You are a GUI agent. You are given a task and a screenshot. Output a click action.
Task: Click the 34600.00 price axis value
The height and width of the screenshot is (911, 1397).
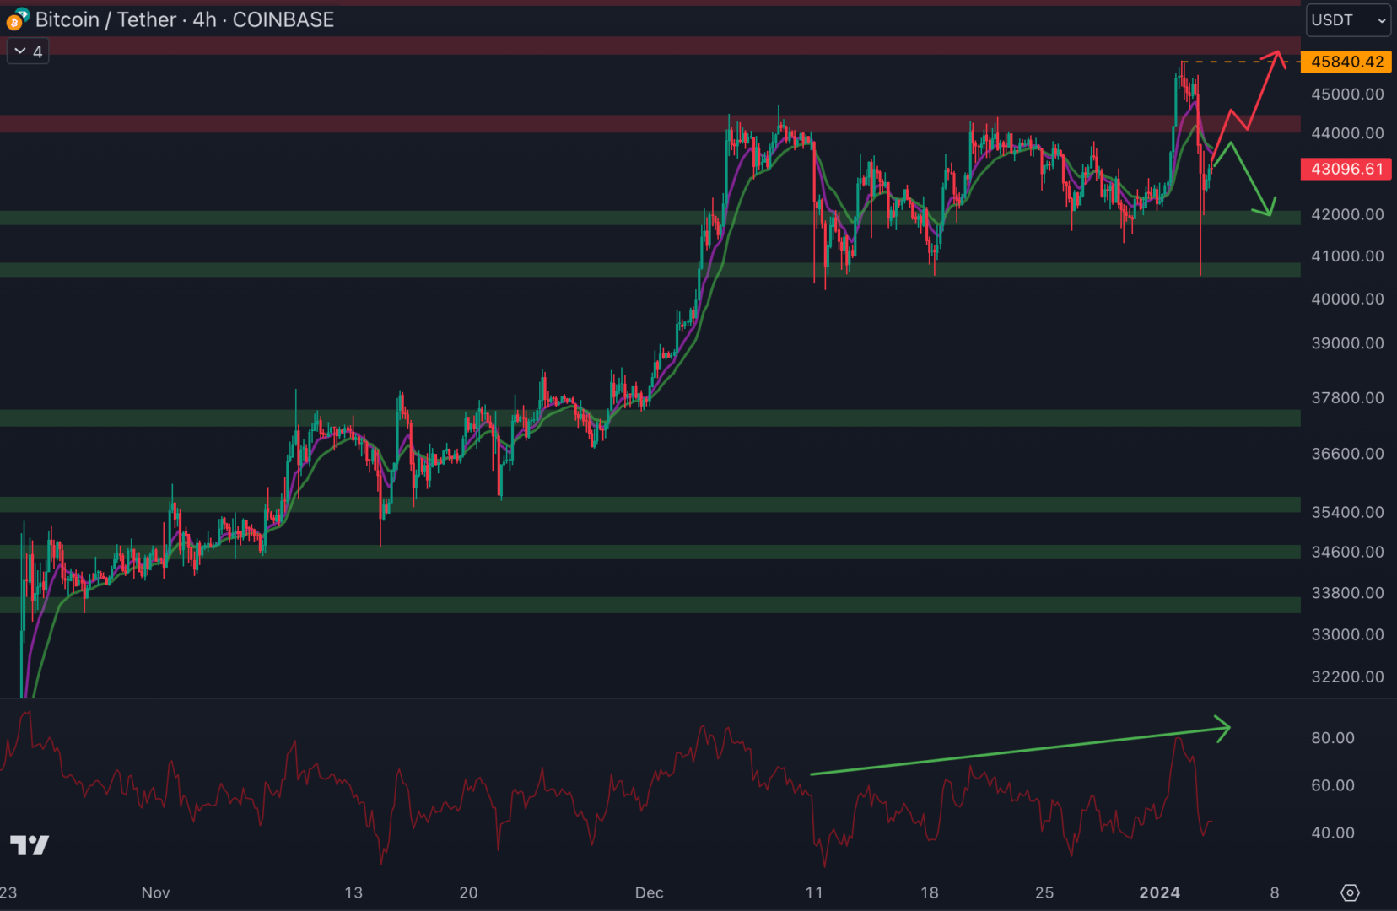[1347, 552]
